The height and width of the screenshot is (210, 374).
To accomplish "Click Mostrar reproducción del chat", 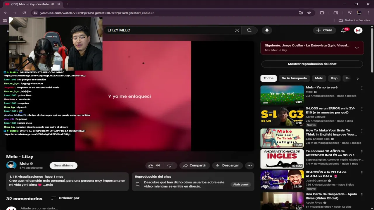I will click(x=312, y=64).
